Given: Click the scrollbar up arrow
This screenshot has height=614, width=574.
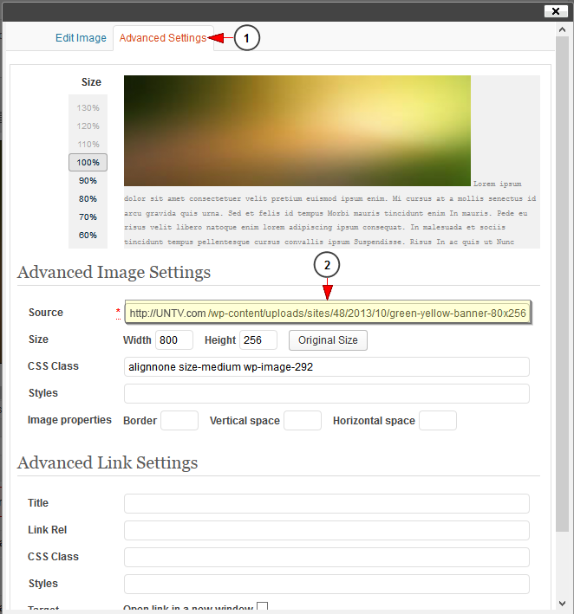Looking at the screenshot, I should 562,29.
